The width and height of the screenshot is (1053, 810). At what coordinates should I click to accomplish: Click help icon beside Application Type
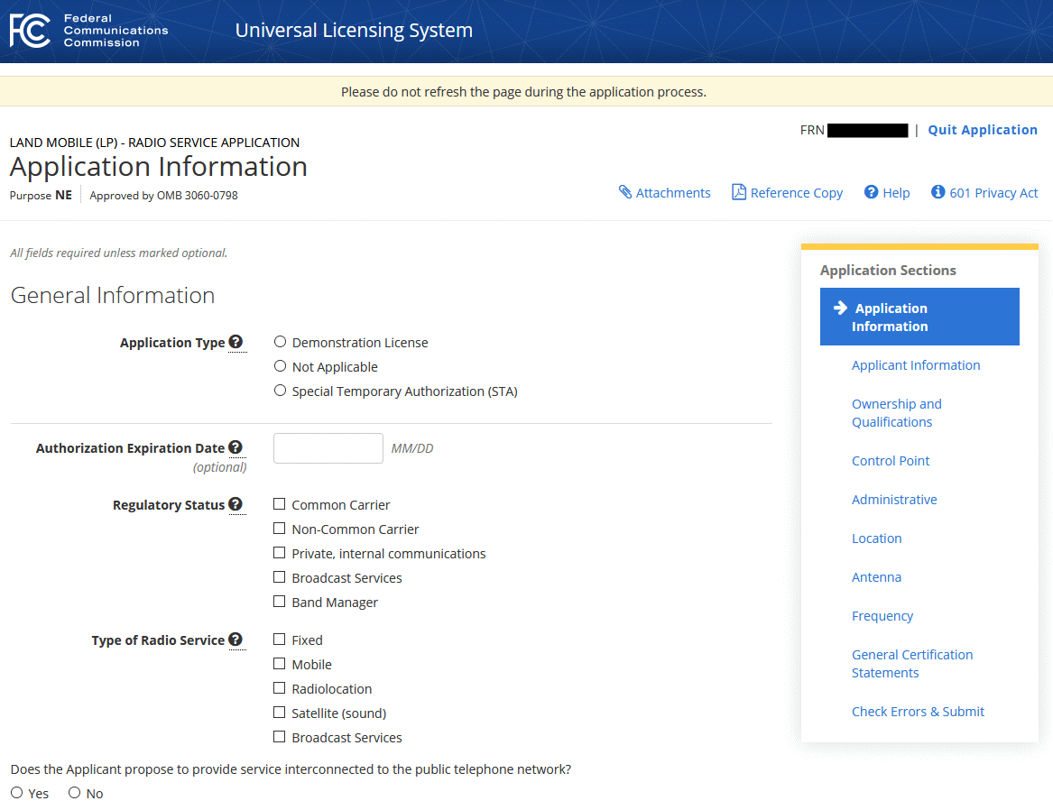236,342
